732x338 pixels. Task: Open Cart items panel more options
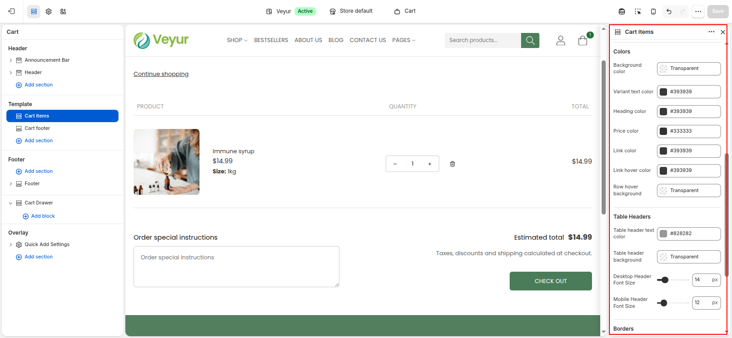[711, 32]
